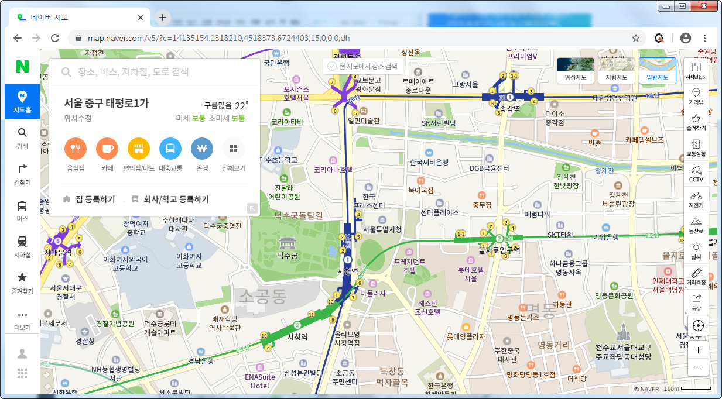Click the 공유 share button

pyautogui.click(x=696, y=302)
